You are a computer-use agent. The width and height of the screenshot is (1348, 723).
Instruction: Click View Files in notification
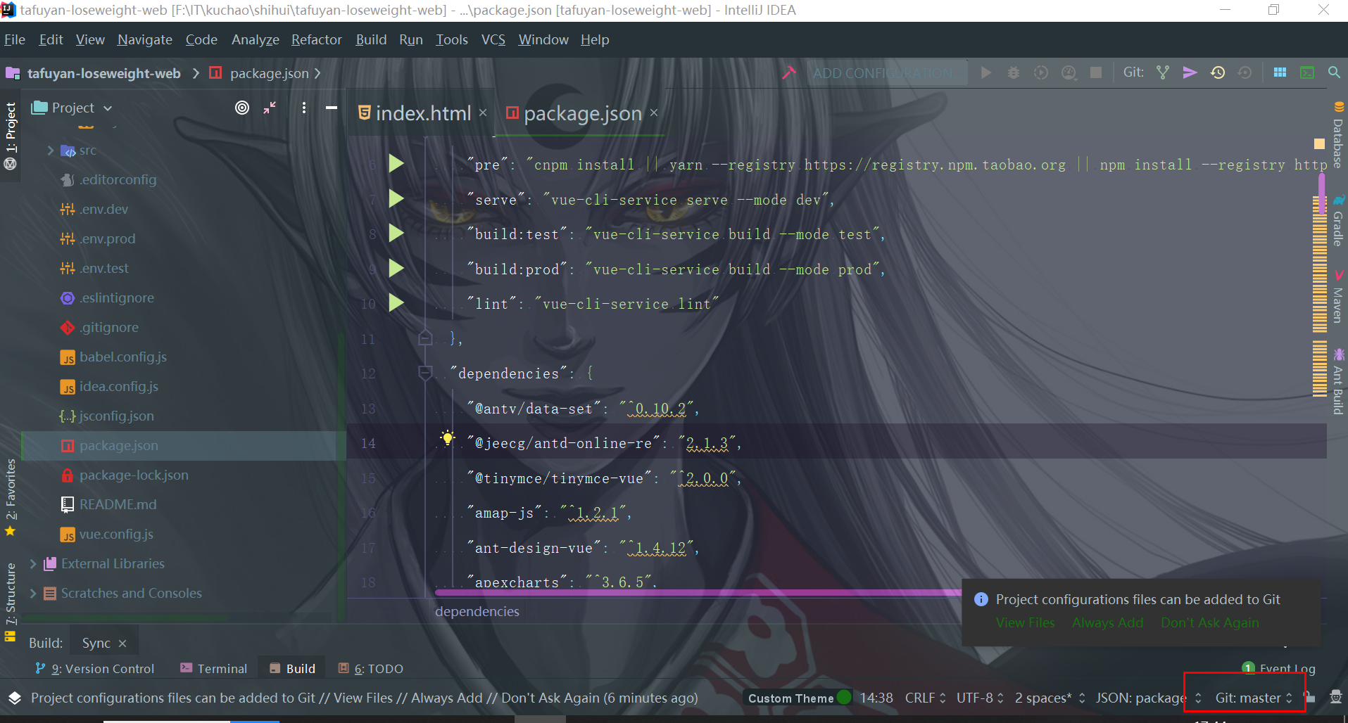1025,622
